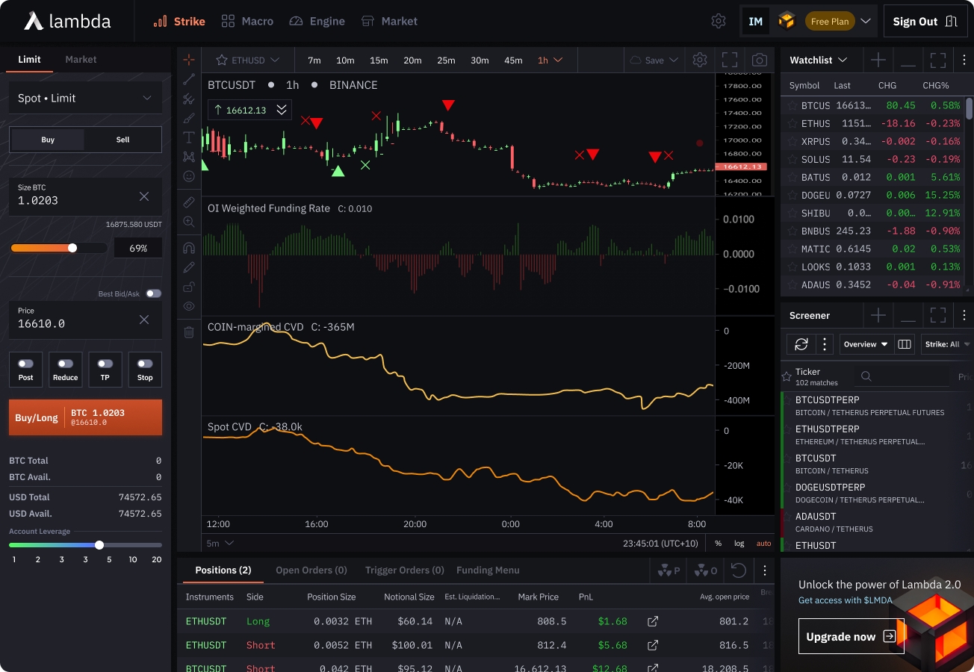
Task: Click the order size percentage slider handle
Action: (x=72, y=248)
